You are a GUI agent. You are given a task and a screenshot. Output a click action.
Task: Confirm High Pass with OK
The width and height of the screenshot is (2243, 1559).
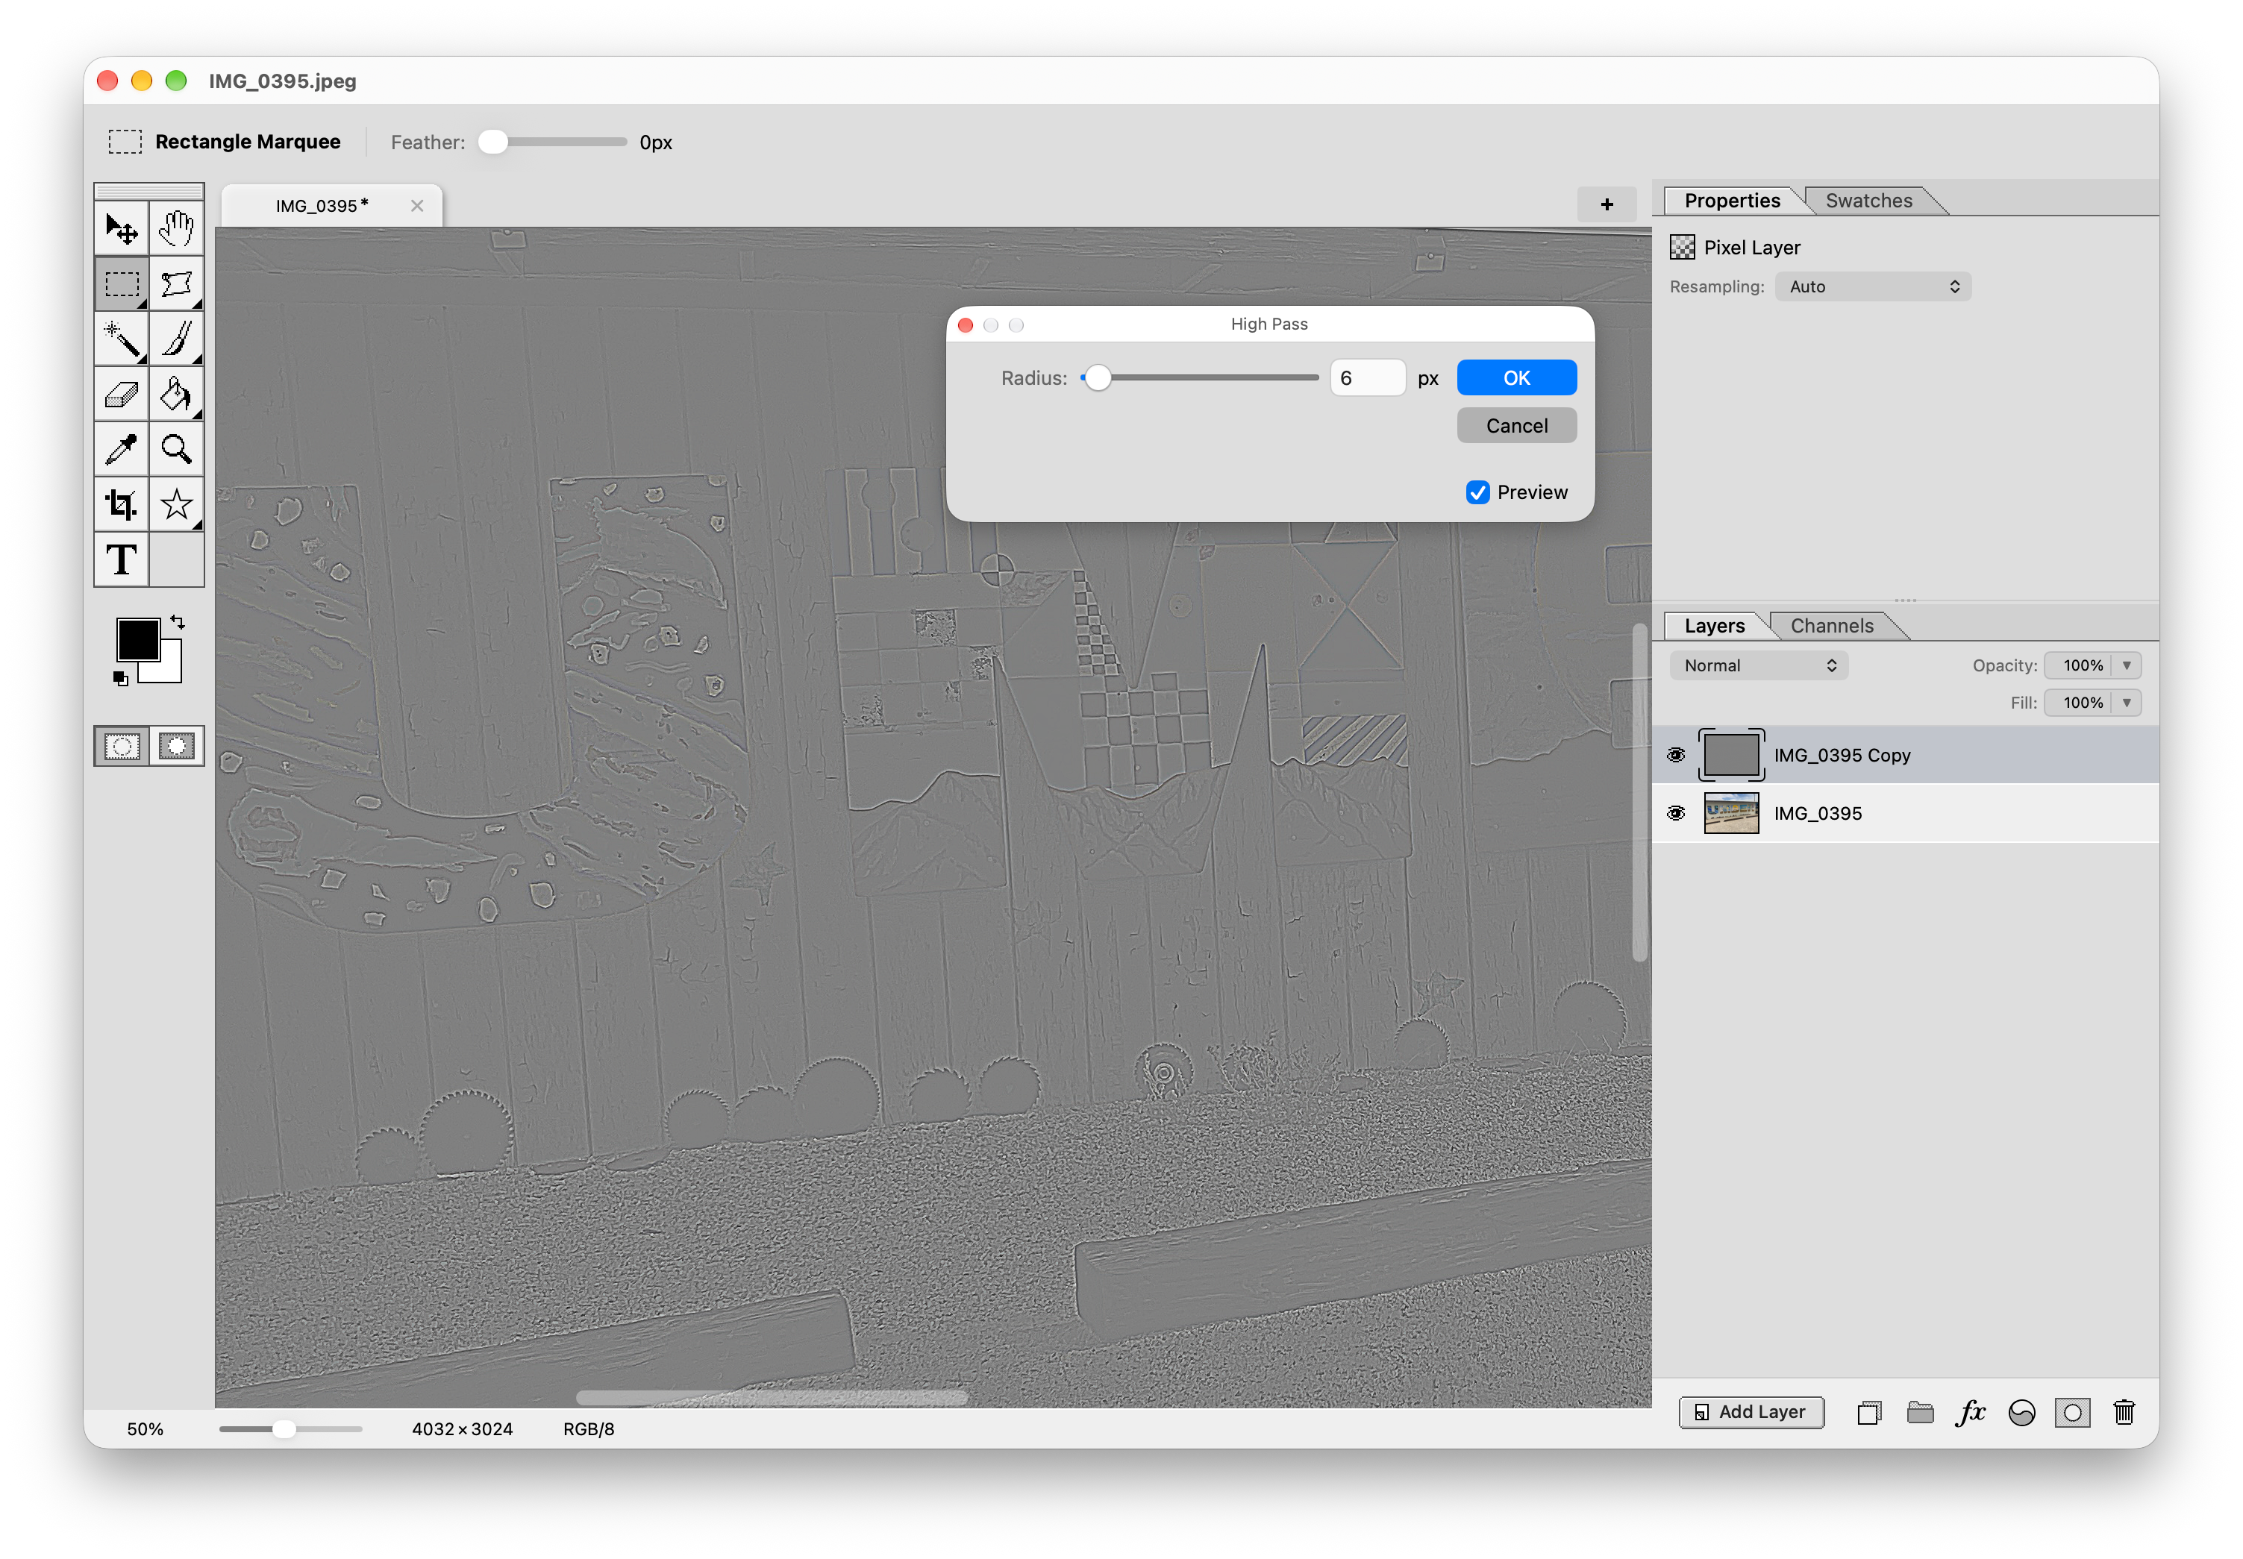point(1516,378)
